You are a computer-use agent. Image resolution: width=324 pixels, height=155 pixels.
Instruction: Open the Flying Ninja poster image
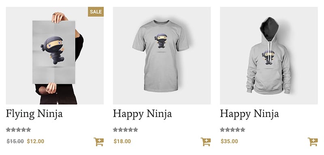[x=55, y=56]
